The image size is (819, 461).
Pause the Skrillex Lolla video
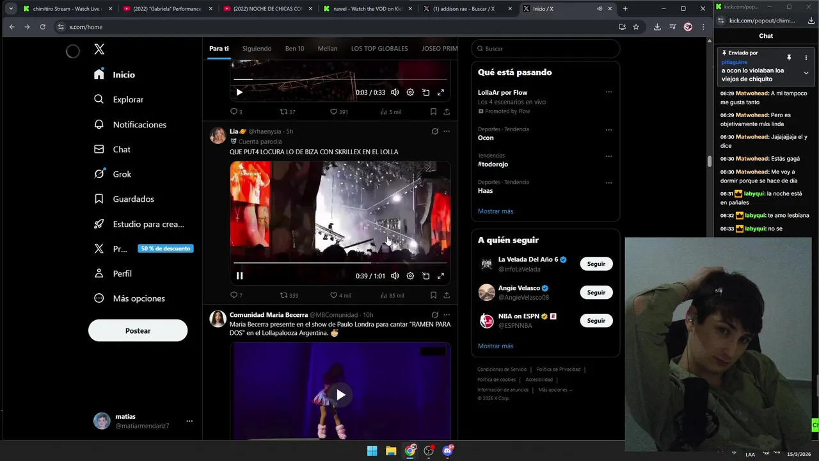pos(239,276)
